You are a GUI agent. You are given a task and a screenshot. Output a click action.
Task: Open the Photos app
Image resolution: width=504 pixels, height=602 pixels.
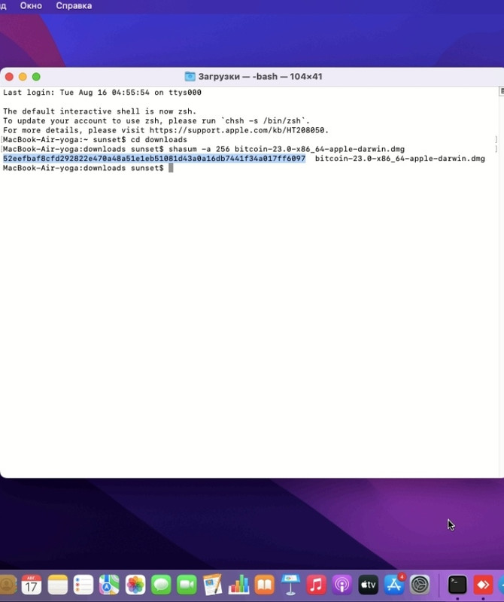pyautogui.click(x=135, y=585)
